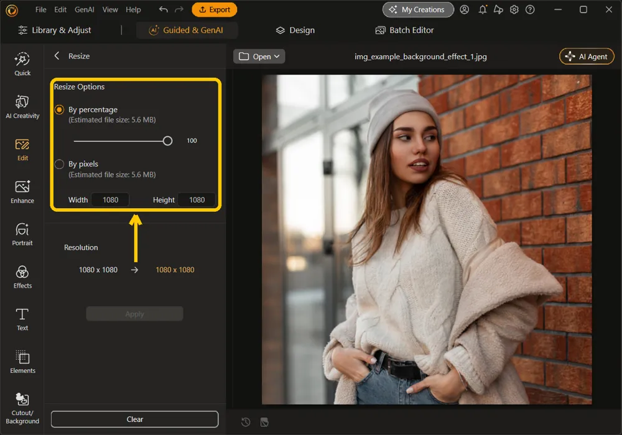Open the GenAI menu
622x435 pixels.
pyautogui.click(x=85, y=9)
